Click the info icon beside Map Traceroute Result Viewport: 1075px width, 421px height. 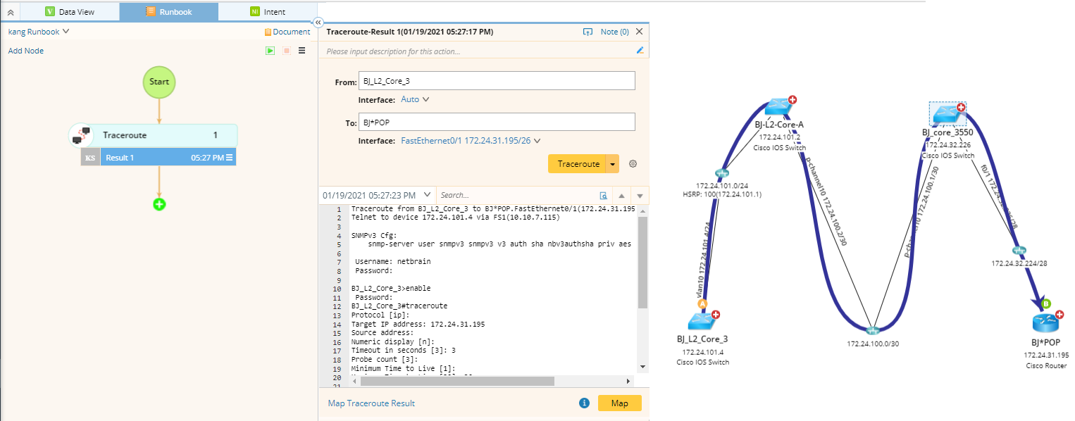pos(585,403)
